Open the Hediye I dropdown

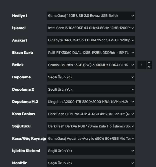pyautogui.click(x=91, y=16)
